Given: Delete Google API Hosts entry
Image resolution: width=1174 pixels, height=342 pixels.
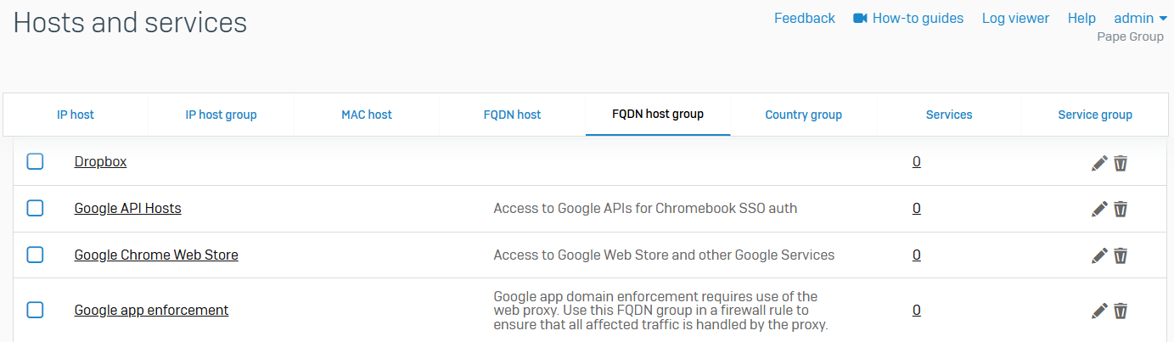Looking at the screenshot, I should point(1121,209).
